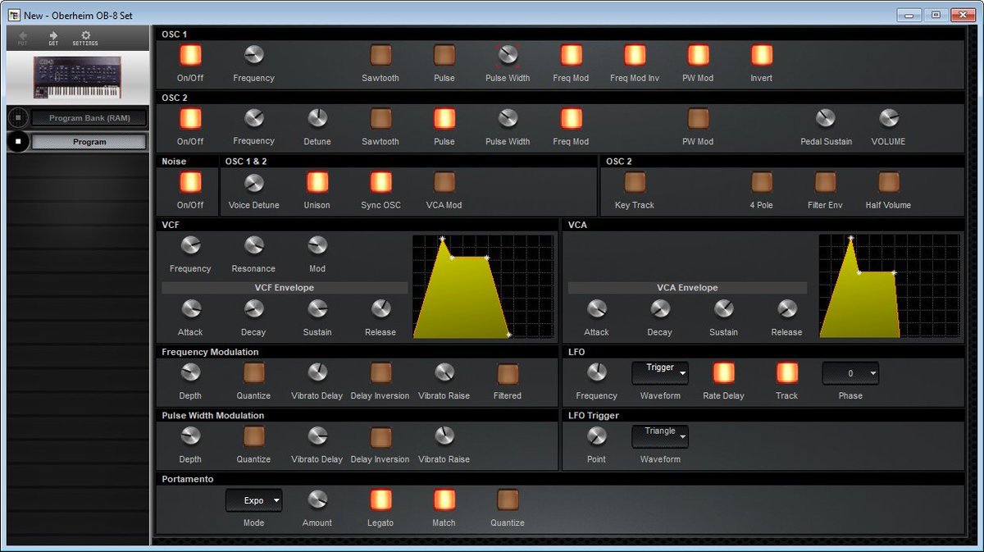Enable OSC 1 Sawtooth waveform
The image size is (984, 552).
(380, 55)
